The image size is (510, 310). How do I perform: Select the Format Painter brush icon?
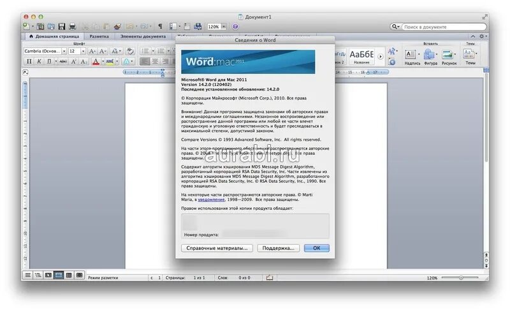pos(117,26)
